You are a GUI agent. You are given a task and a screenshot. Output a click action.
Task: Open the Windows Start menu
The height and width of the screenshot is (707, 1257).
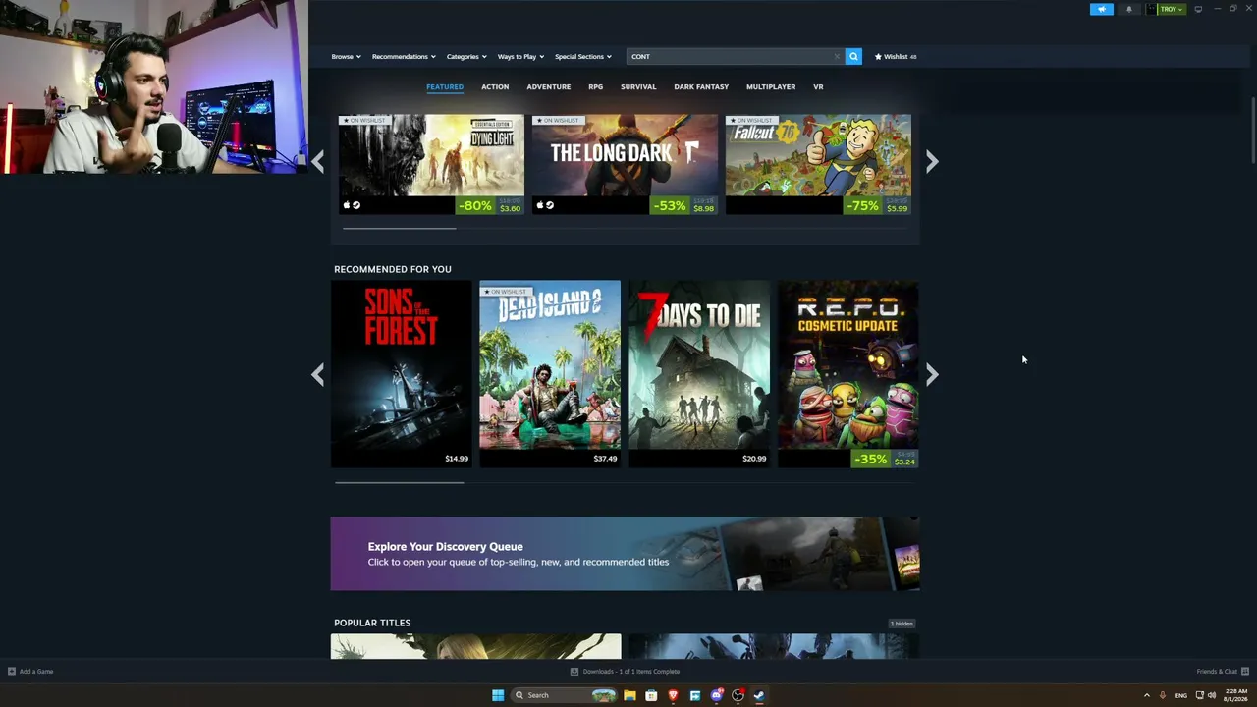point(498,695)
